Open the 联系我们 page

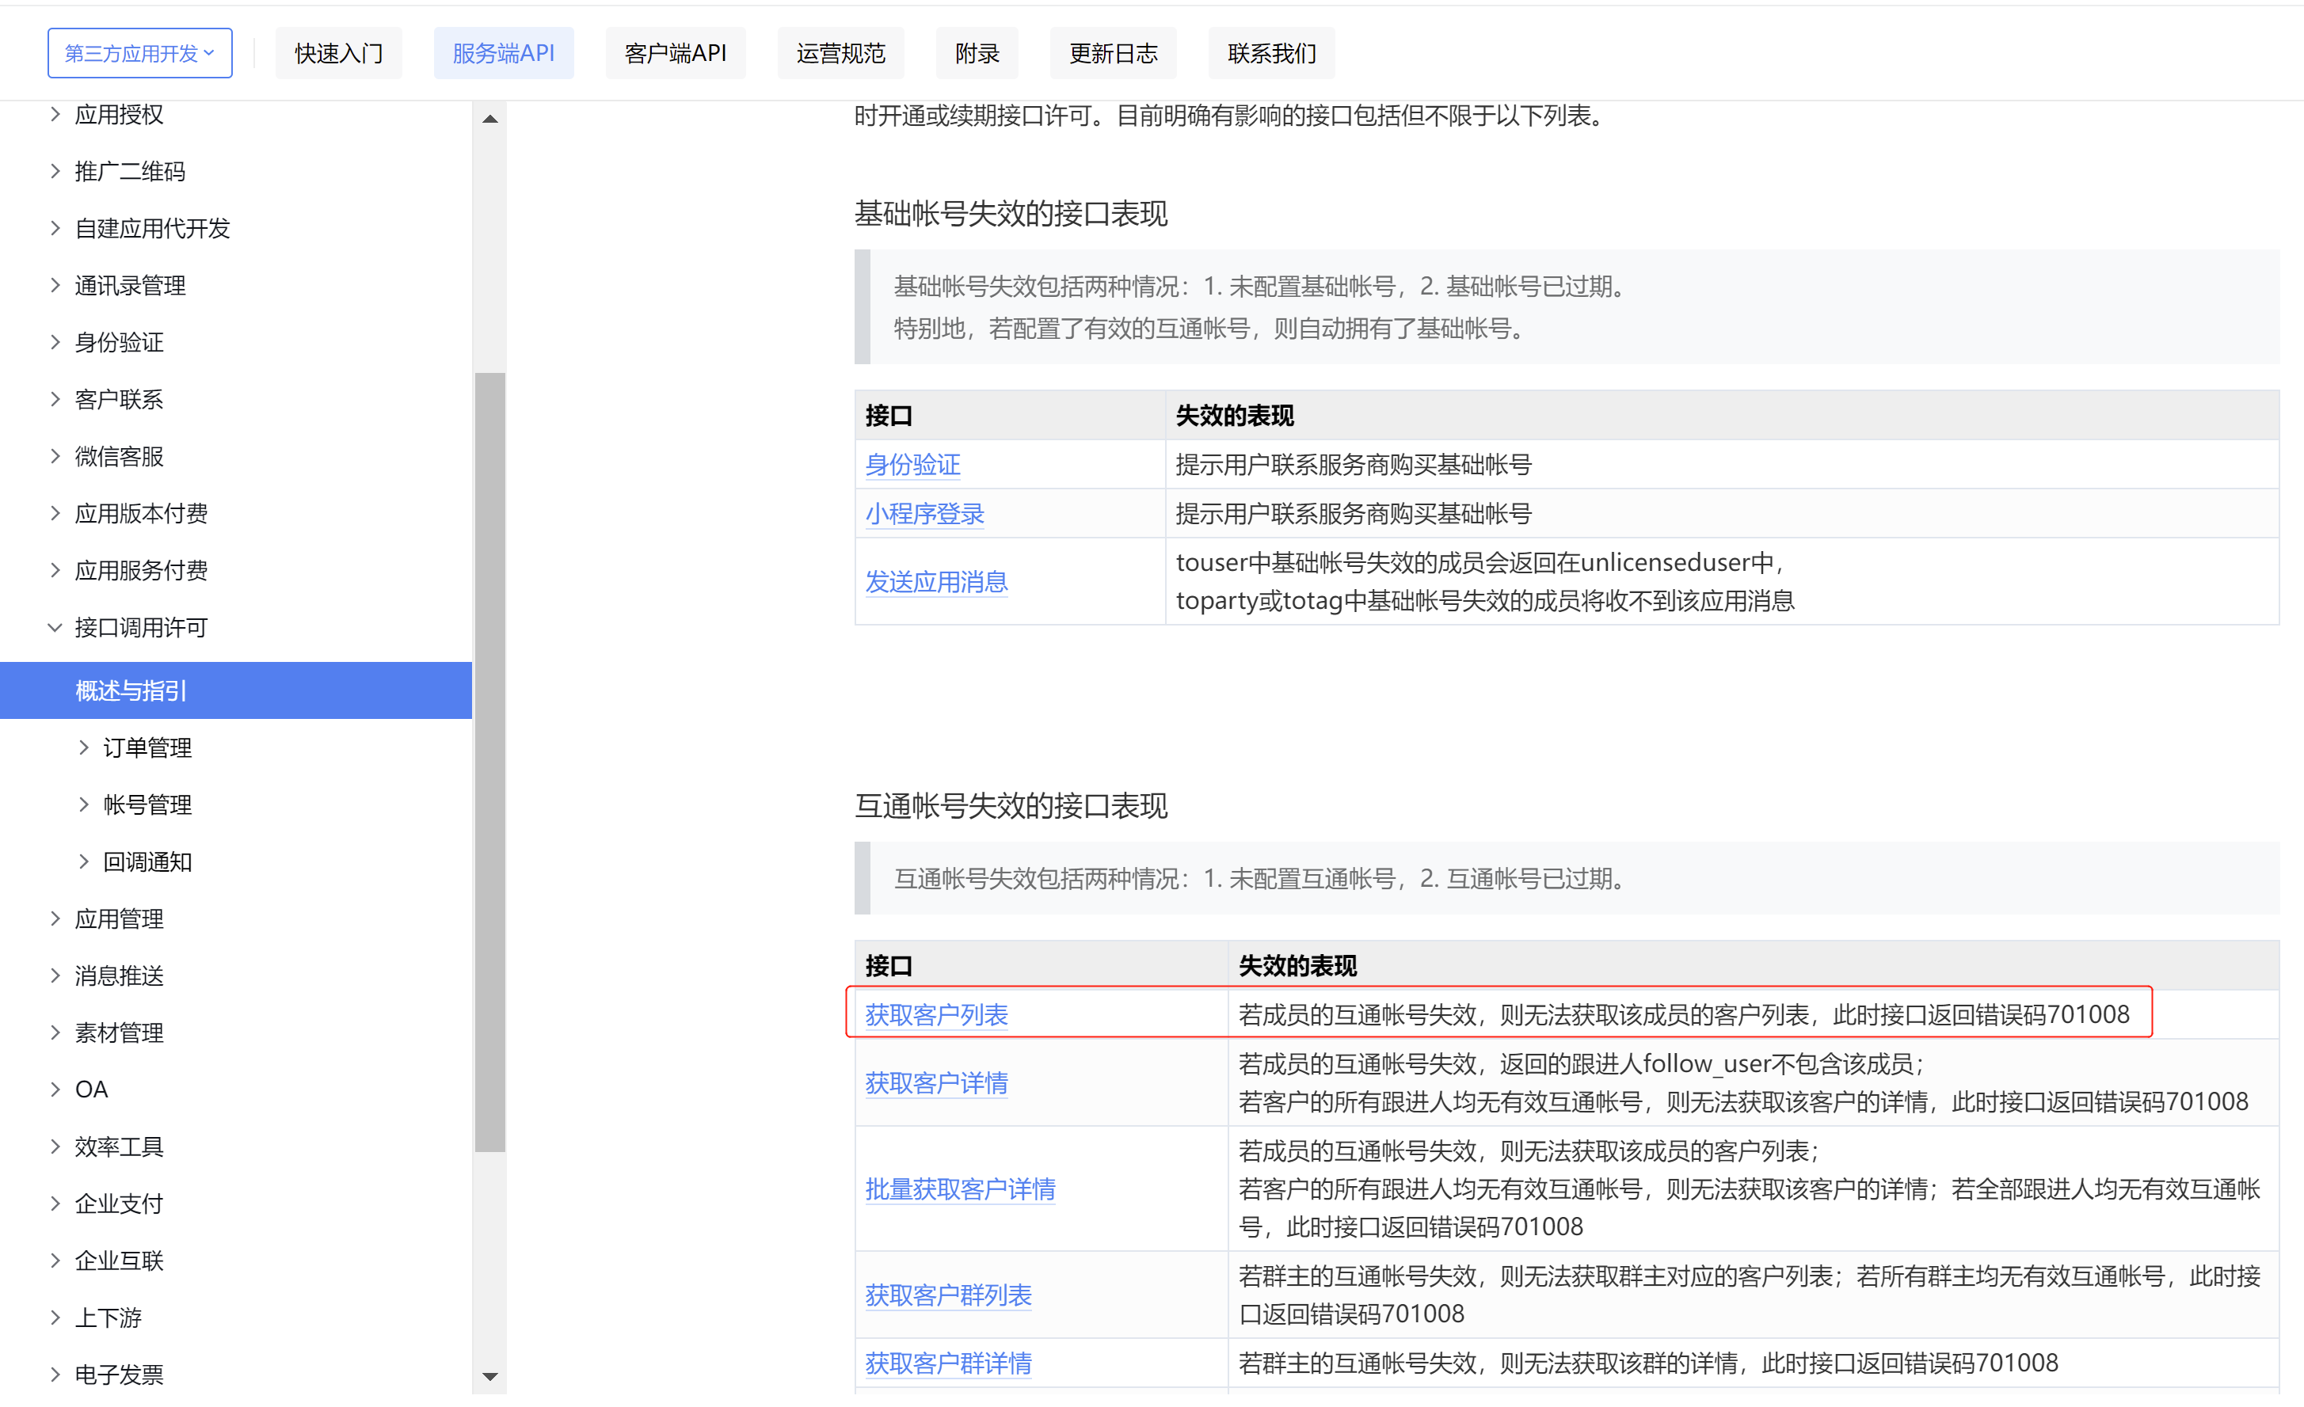[x=1270, y=52]
